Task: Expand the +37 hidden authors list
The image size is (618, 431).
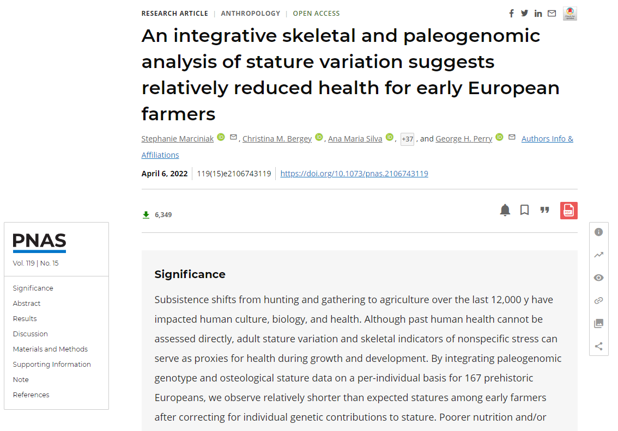Action: coord(407,139)
